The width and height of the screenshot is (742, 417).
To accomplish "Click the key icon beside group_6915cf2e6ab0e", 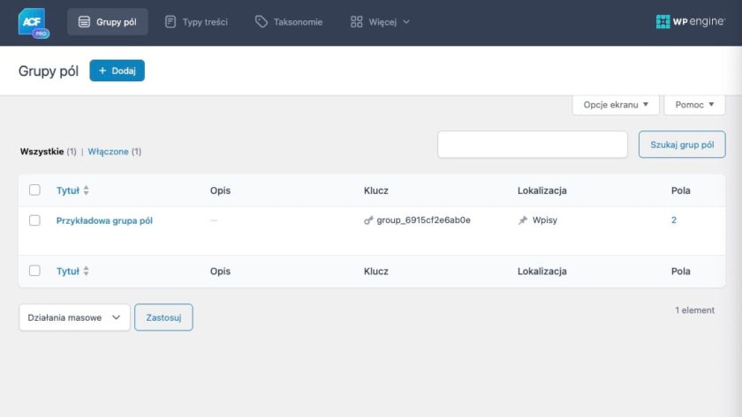I will pos(368,220).
